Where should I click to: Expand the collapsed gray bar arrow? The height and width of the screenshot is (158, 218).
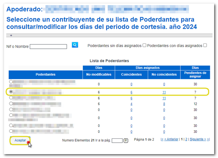point(11,35)
